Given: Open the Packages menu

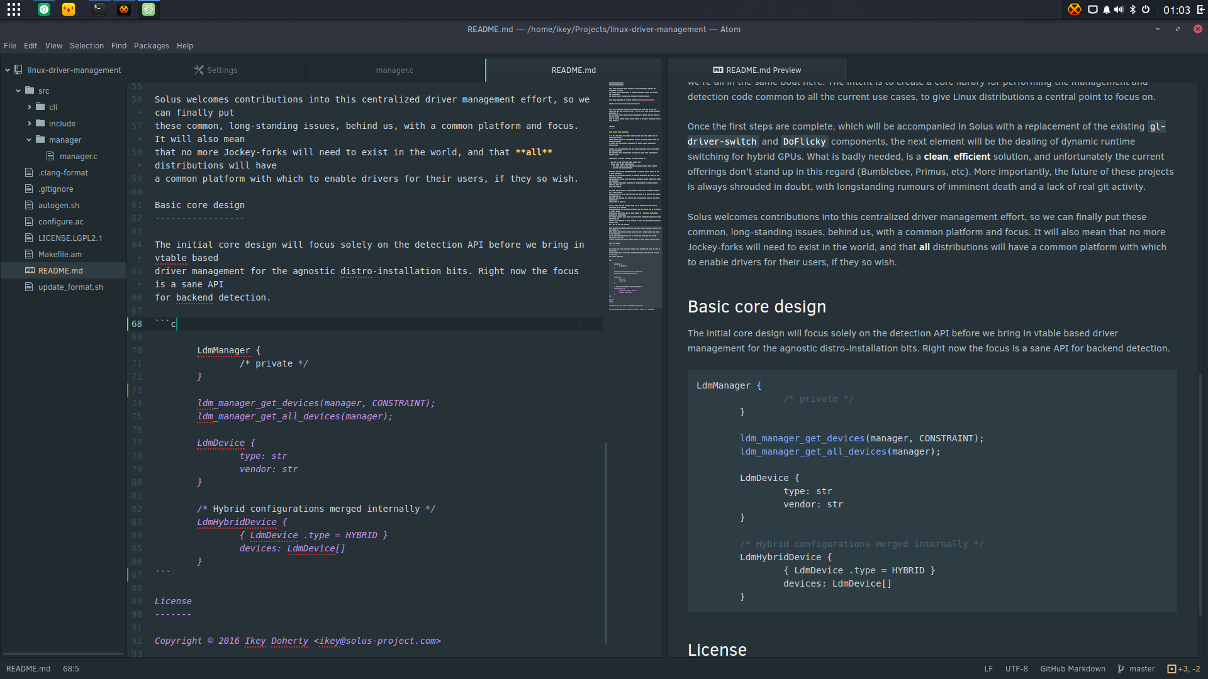Looking at the screenshot, I should [x=152, y=46].
